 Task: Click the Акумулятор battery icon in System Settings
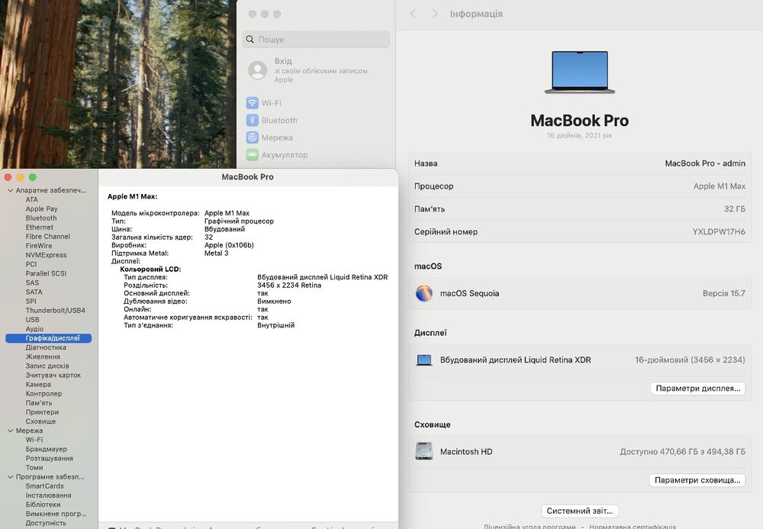pos(252,155)
